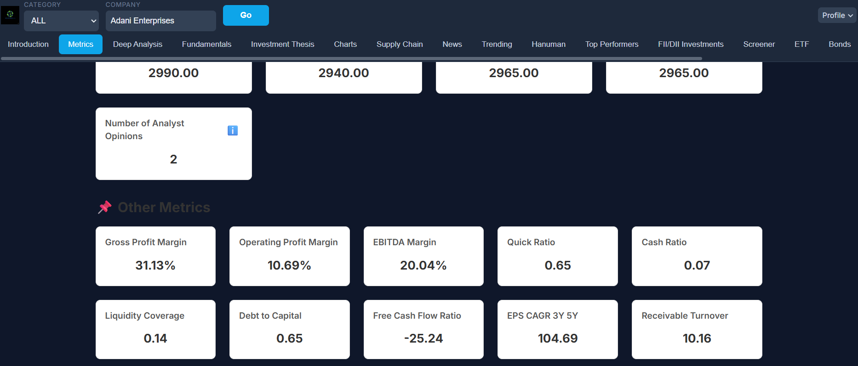Click the Gross Profit Margin card

[x=155, y=256]
